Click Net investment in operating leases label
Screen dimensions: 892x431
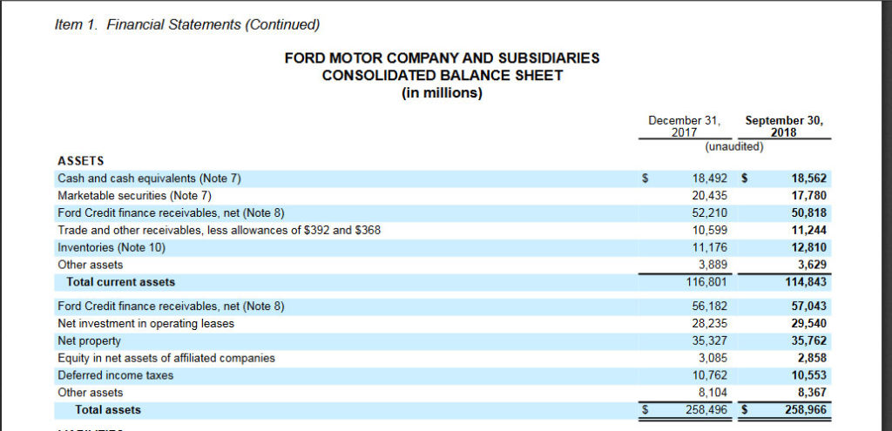pyautogui.click(x=145, y=324)
